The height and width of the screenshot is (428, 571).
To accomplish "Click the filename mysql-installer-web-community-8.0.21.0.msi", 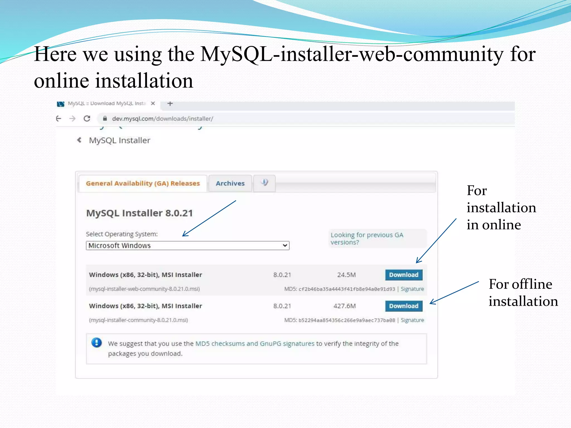I will tap(144, 289).
